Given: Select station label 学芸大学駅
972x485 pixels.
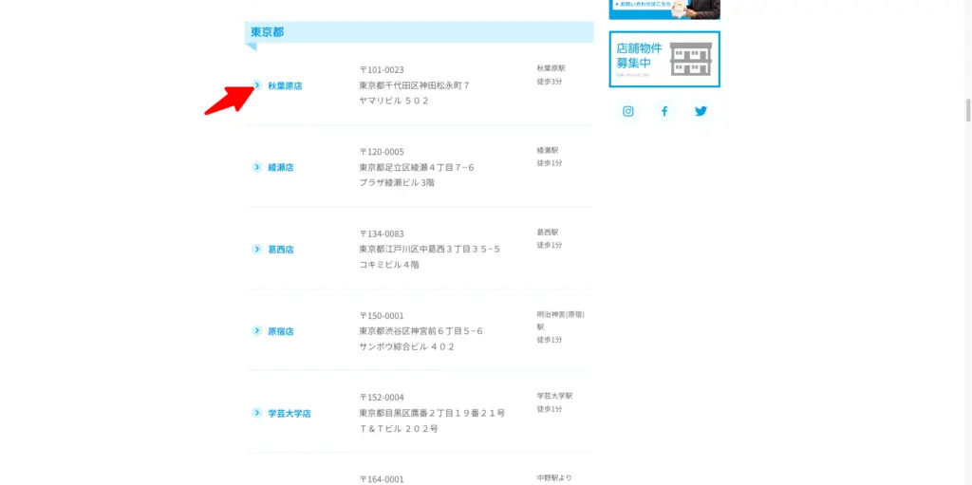Looking at the screenshot, I should point(554,396).
